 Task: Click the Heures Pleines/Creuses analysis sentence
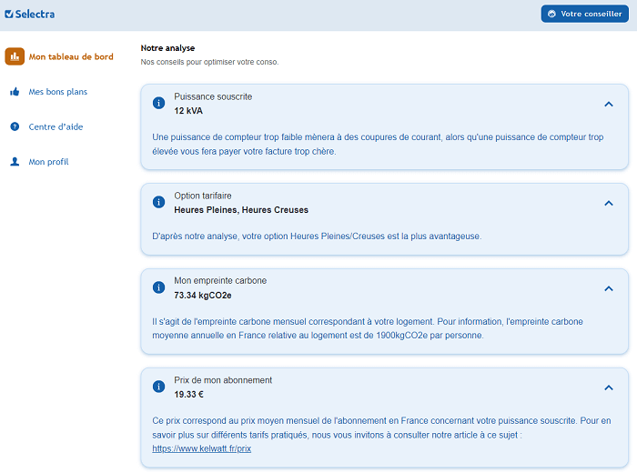317,236
